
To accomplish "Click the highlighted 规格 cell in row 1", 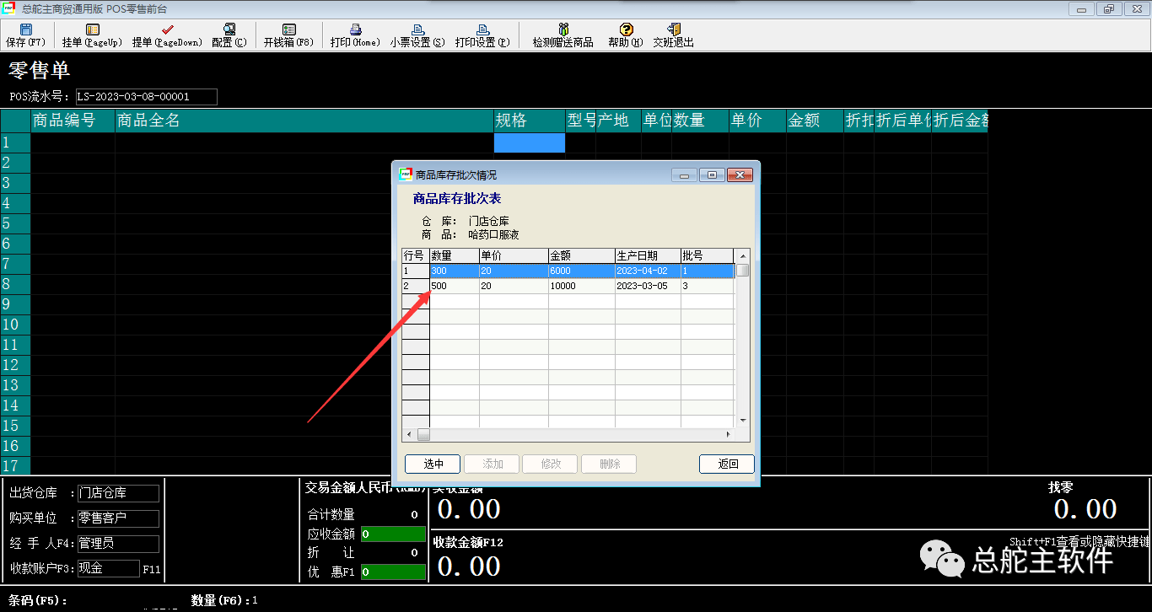I will [x=529, y=142].
